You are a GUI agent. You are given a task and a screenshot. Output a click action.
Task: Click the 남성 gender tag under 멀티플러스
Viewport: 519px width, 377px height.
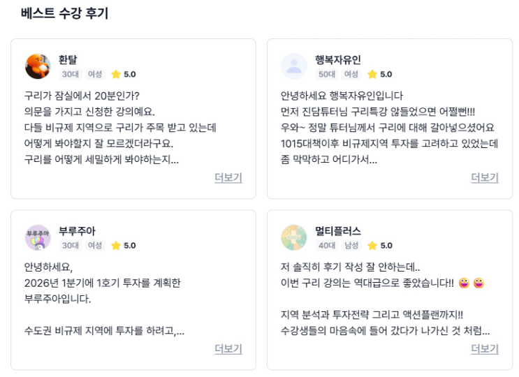pos(351,245)
